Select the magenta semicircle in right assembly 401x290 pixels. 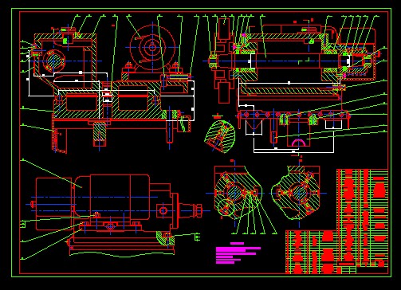point(299,143)
